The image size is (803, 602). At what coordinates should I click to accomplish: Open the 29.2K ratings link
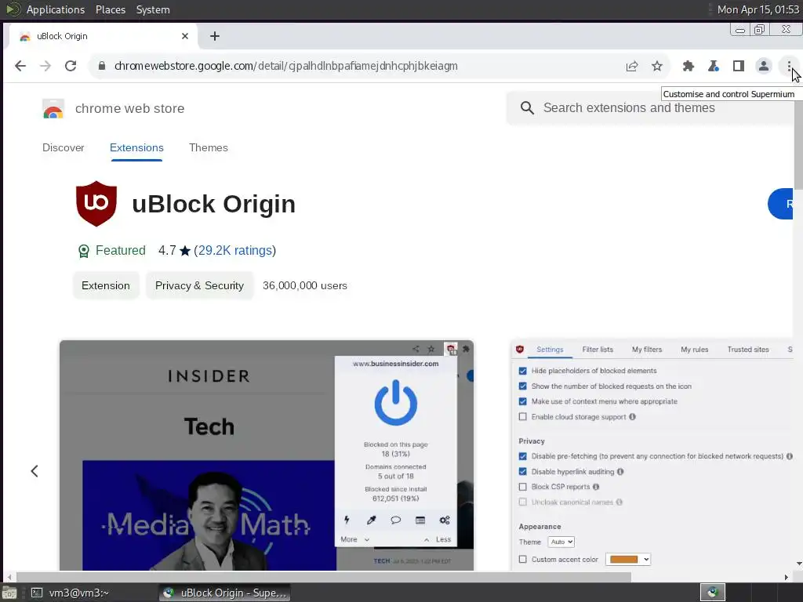coord(234,250)
